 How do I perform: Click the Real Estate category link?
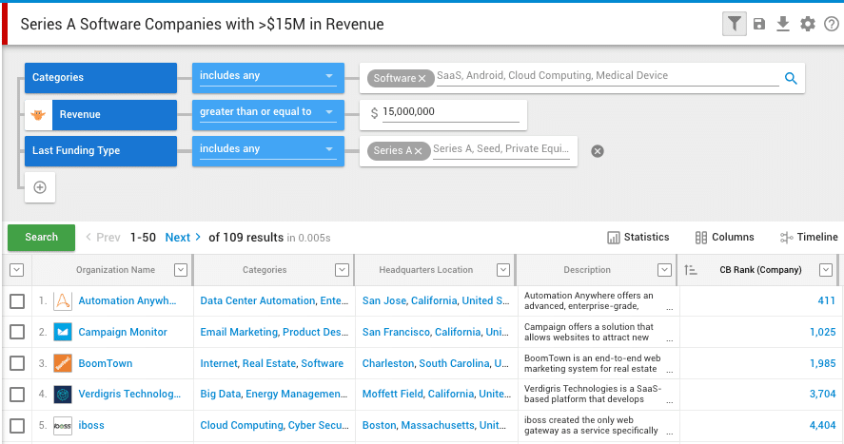coord(269,363)
